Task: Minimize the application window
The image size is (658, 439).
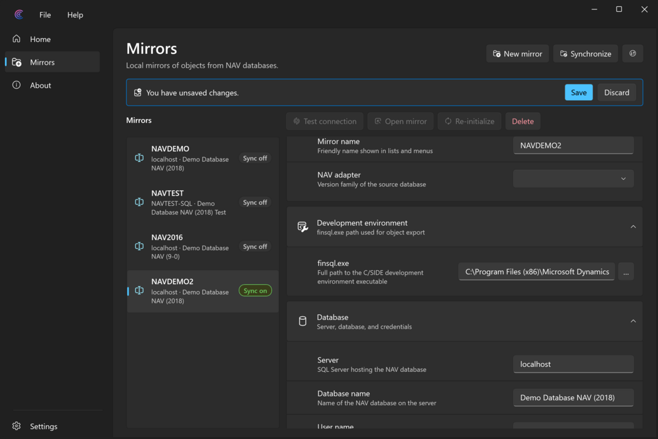Action: click(x=594, y=9)
